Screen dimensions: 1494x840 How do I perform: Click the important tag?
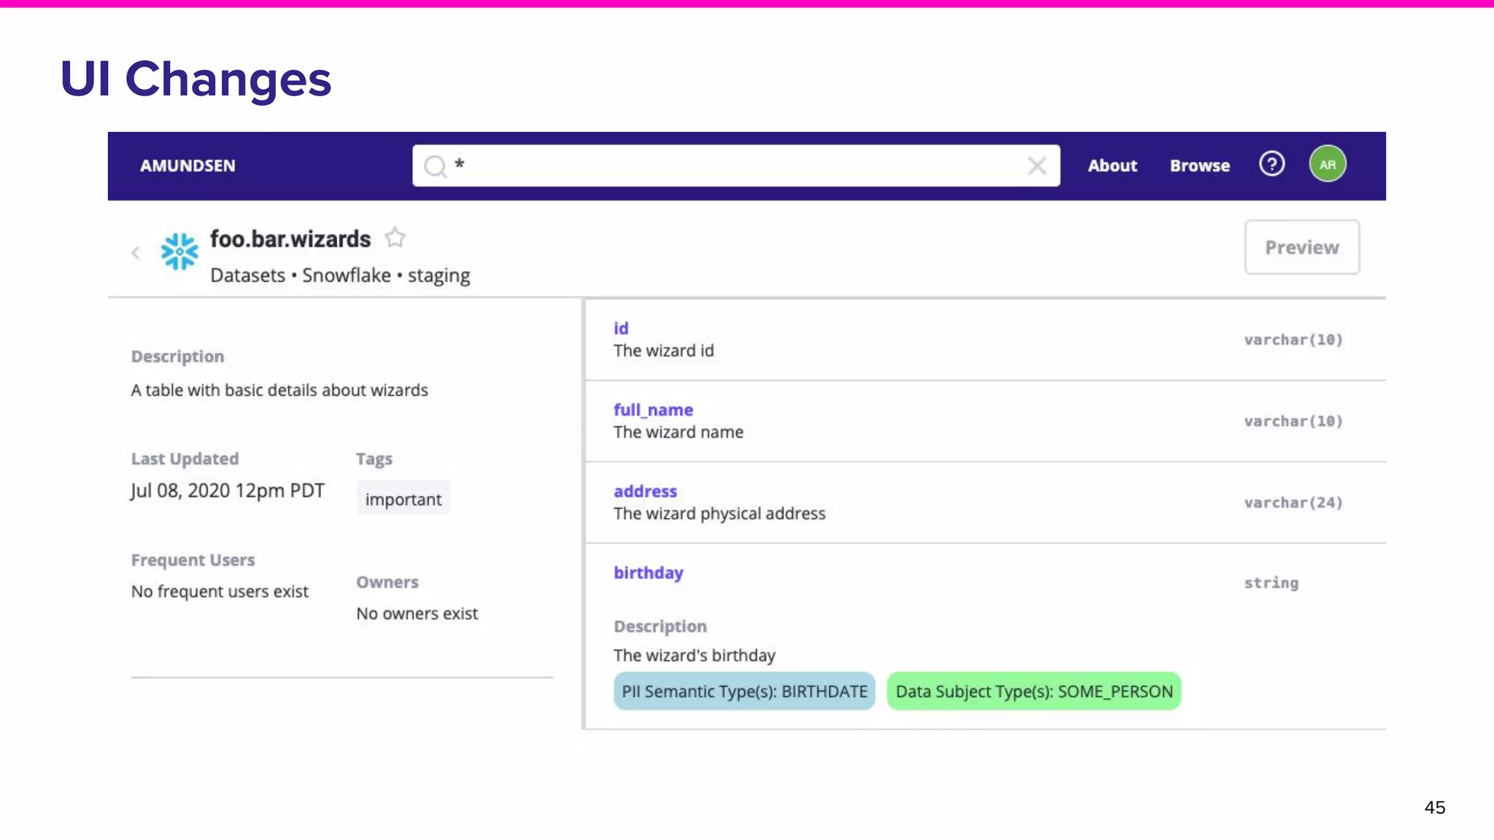click(403, 499)
